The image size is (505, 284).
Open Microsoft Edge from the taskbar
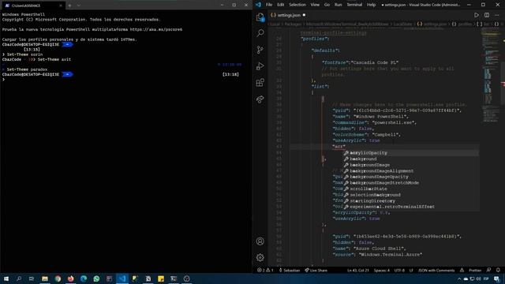(x=84, y=278)
